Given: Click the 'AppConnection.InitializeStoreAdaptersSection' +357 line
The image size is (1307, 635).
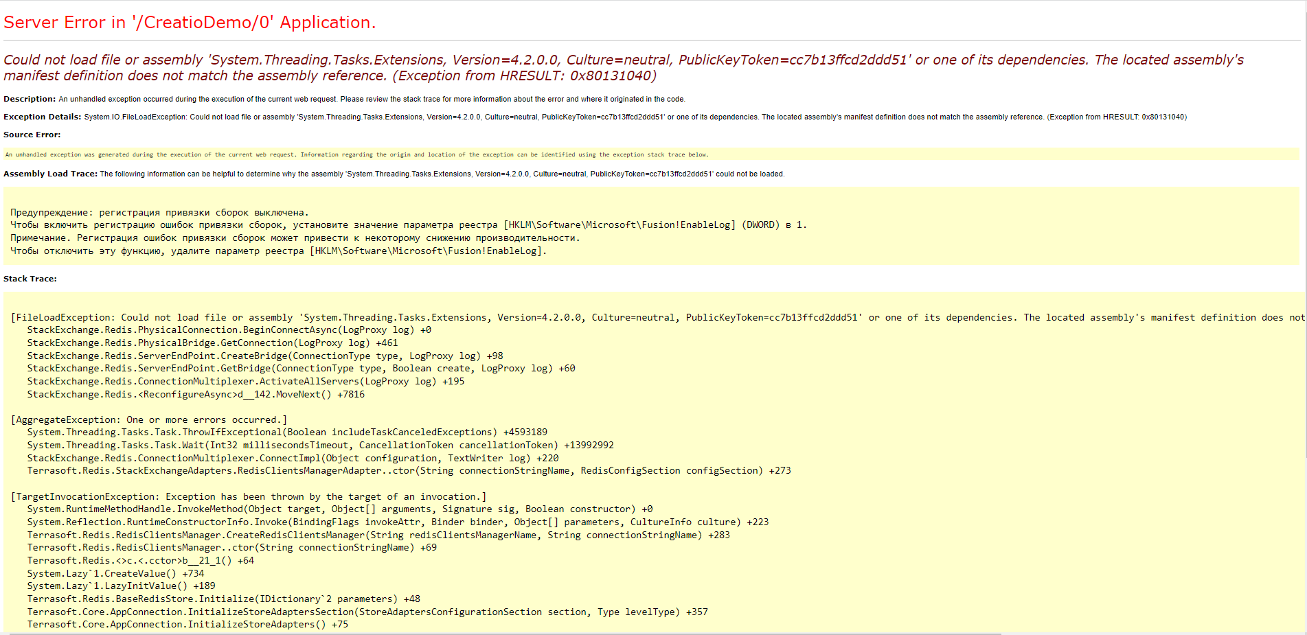Looking at the screenshot, I should point(367,612).
